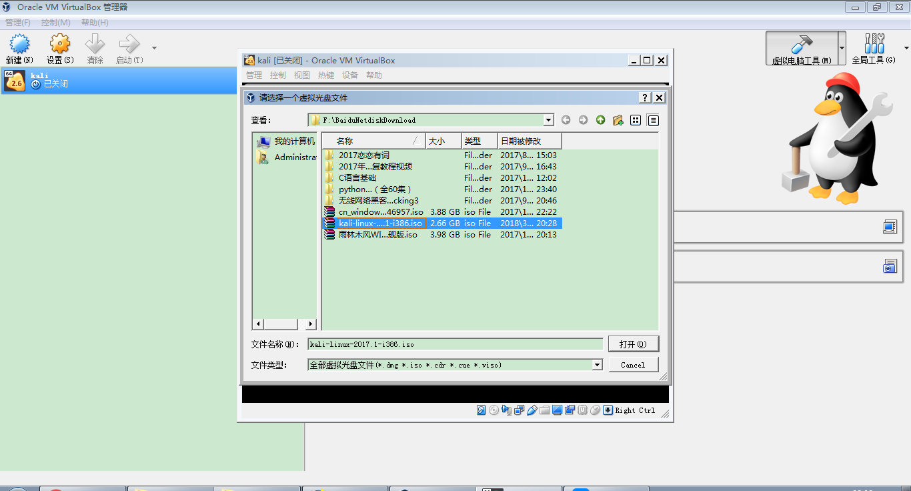
Task: Select kali VM entry in manager list
Action: point(119,81)
